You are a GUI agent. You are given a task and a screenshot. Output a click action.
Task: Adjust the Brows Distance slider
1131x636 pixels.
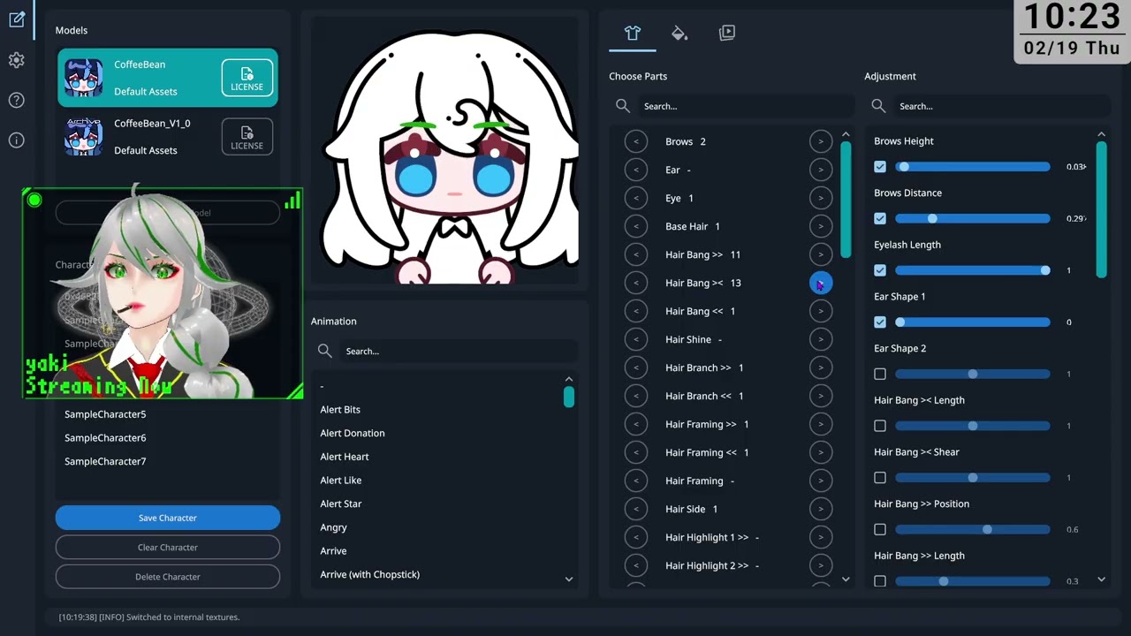coord(972,218)
